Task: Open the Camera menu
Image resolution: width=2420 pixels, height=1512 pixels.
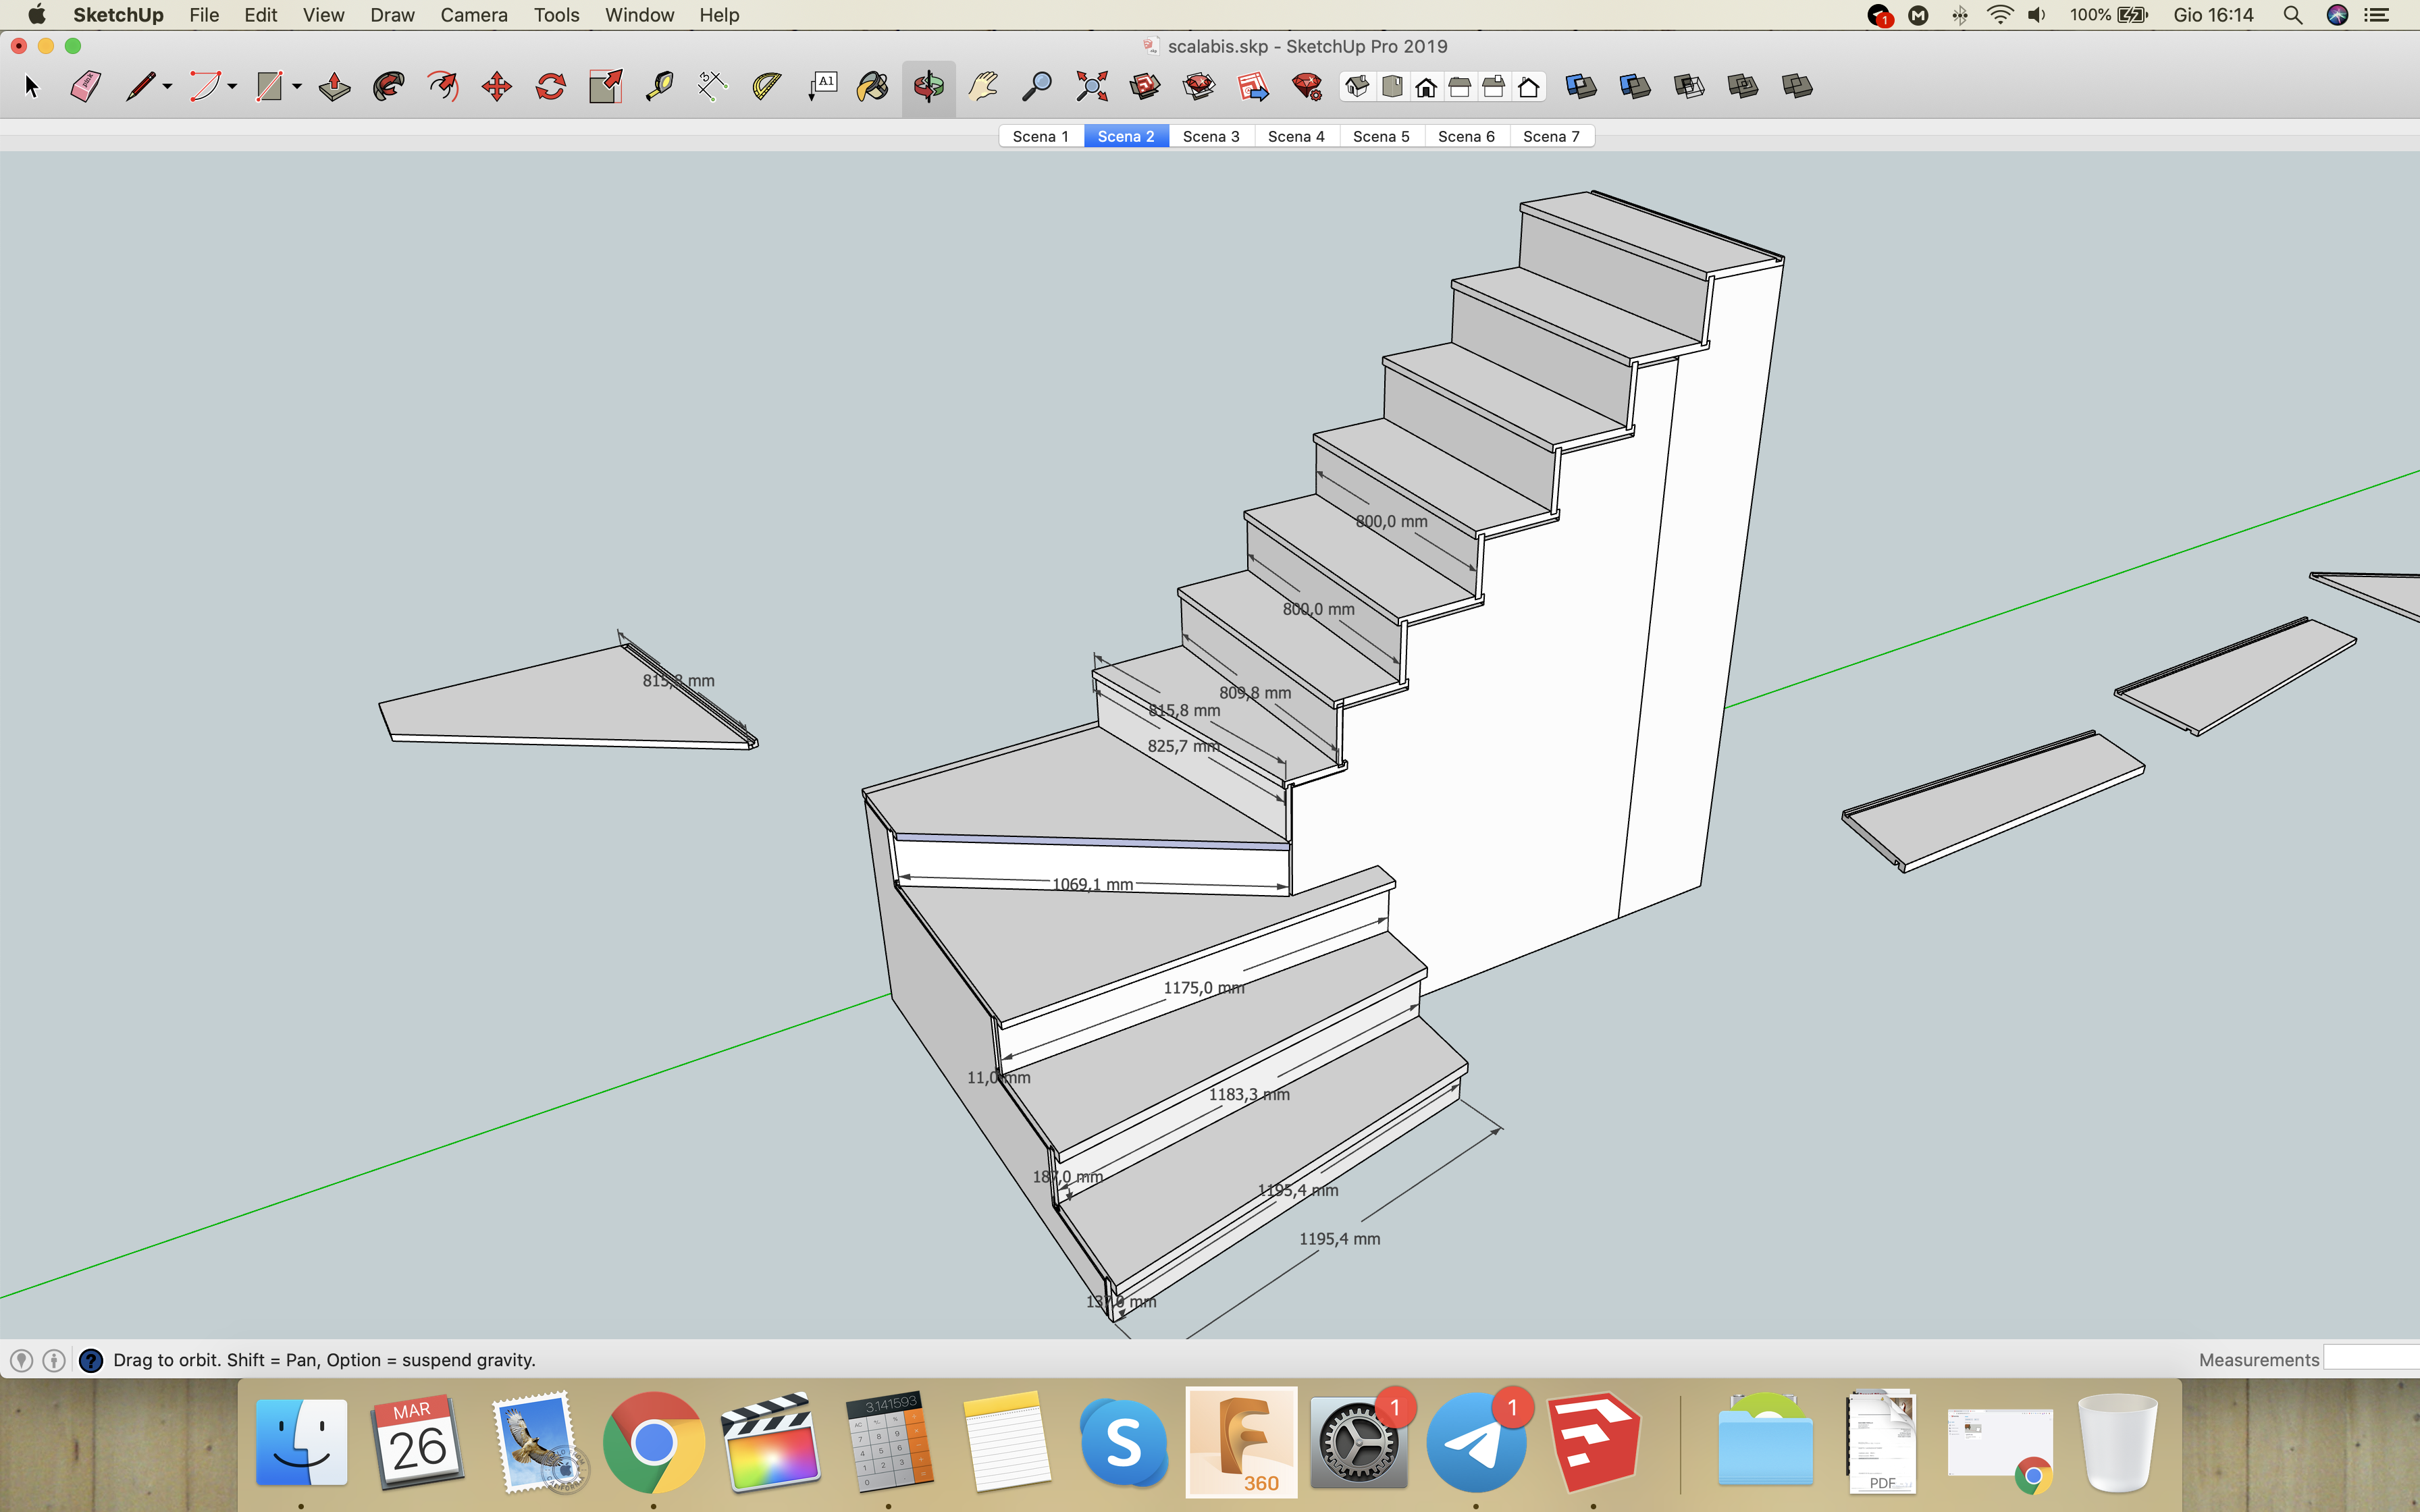Action: click(474, 15)
